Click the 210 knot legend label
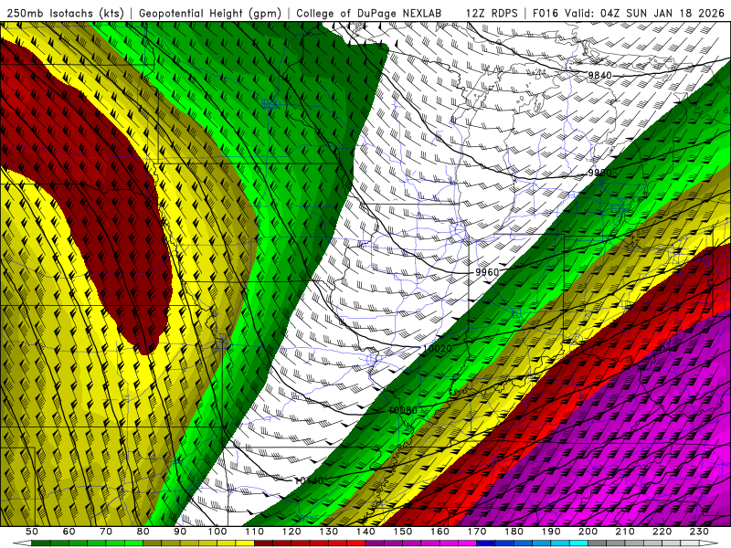Viewport: 731px width, 548px height. [626, 532]
